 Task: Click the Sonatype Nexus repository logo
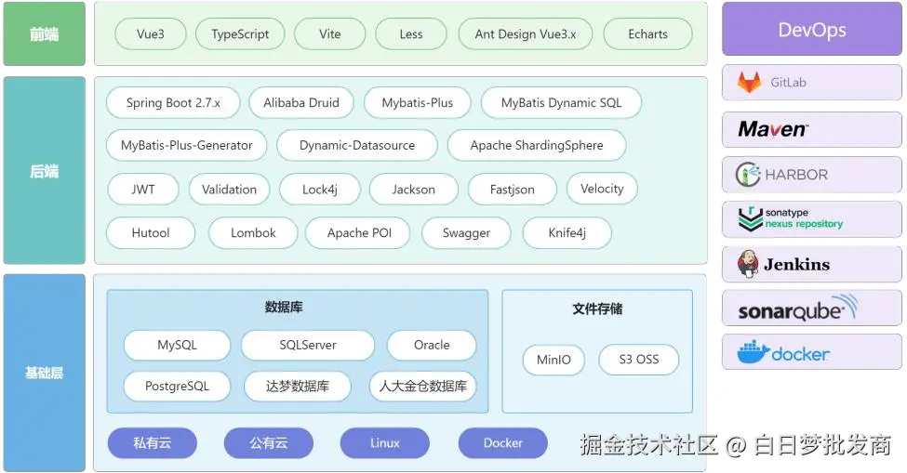tap(790, 219)
